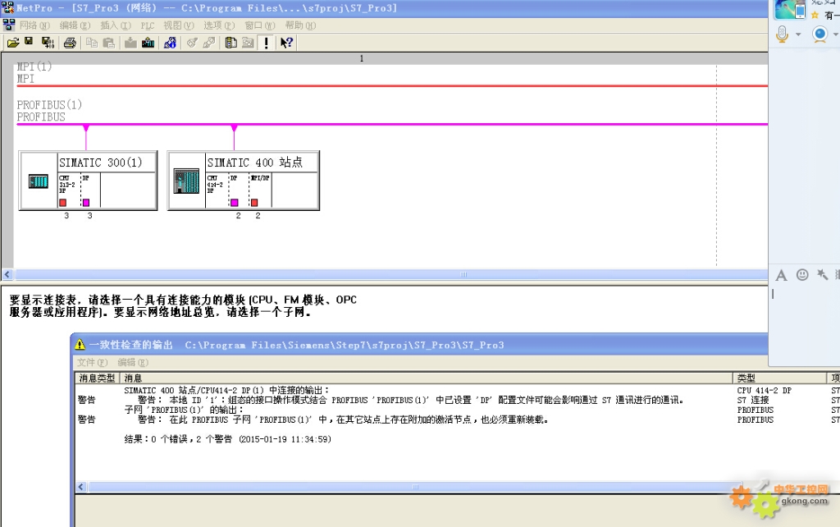Select the first warning row about 本地 ID '1'

(410, 400)
